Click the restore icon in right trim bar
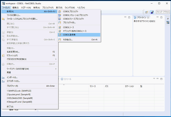The width and height of the screenshot is (171, 117). tap(168, 19)
